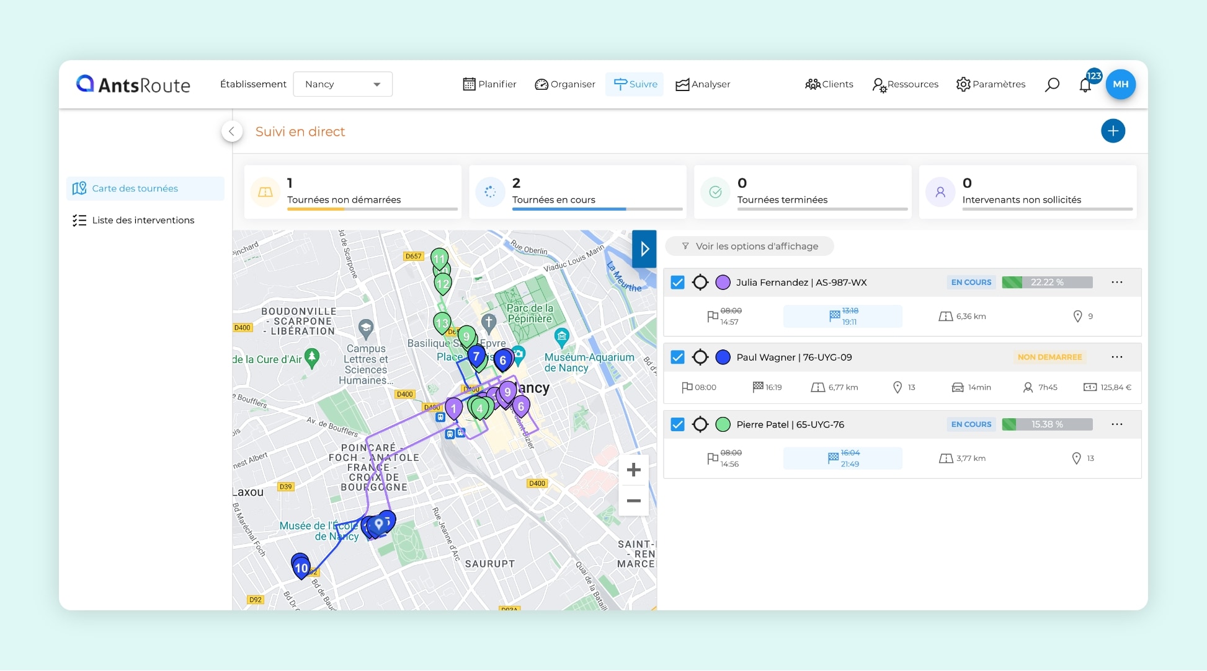Open the search icon in the top bar

(1052, 84)
